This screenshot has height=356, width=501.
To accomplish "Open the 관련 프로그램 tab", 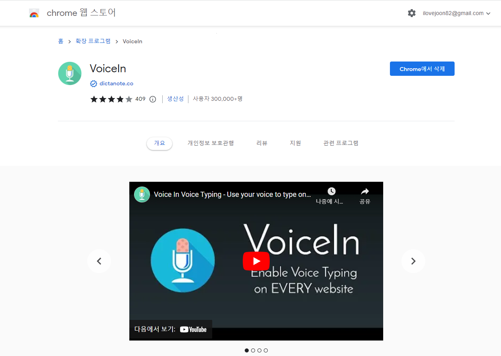I will pos(341,143).
